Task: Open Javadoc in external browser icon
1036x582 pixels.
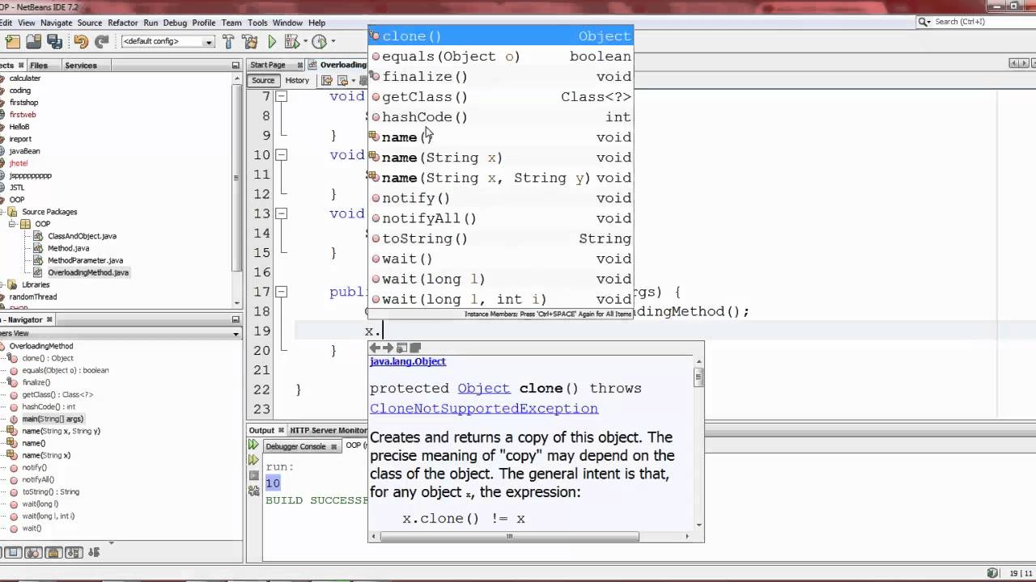Action: [401, 348]
